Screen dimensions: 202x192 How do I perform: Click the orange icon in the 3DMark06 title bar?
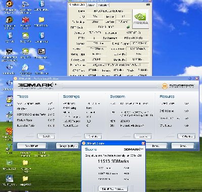point(15,79)
